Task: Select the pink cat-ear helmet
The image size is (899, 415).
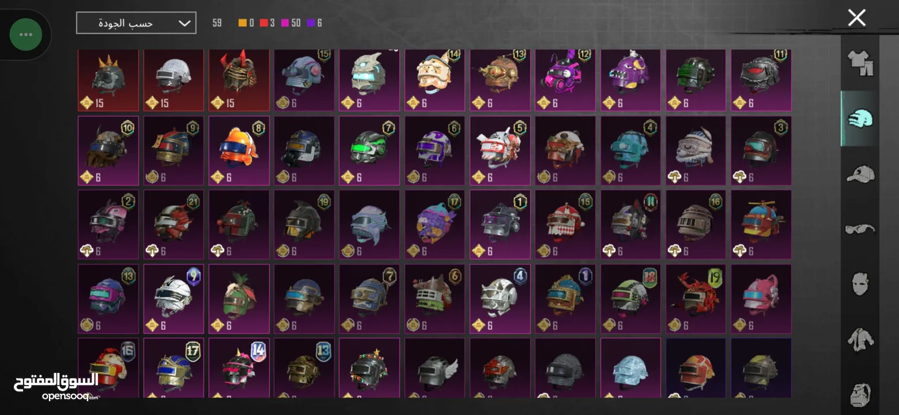Action: tap(761, 299)
